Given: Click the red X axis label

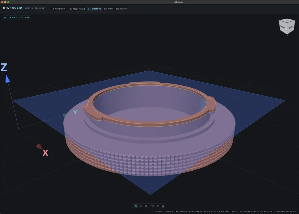Looking at the screenshot, I should [x=46, y=153].
